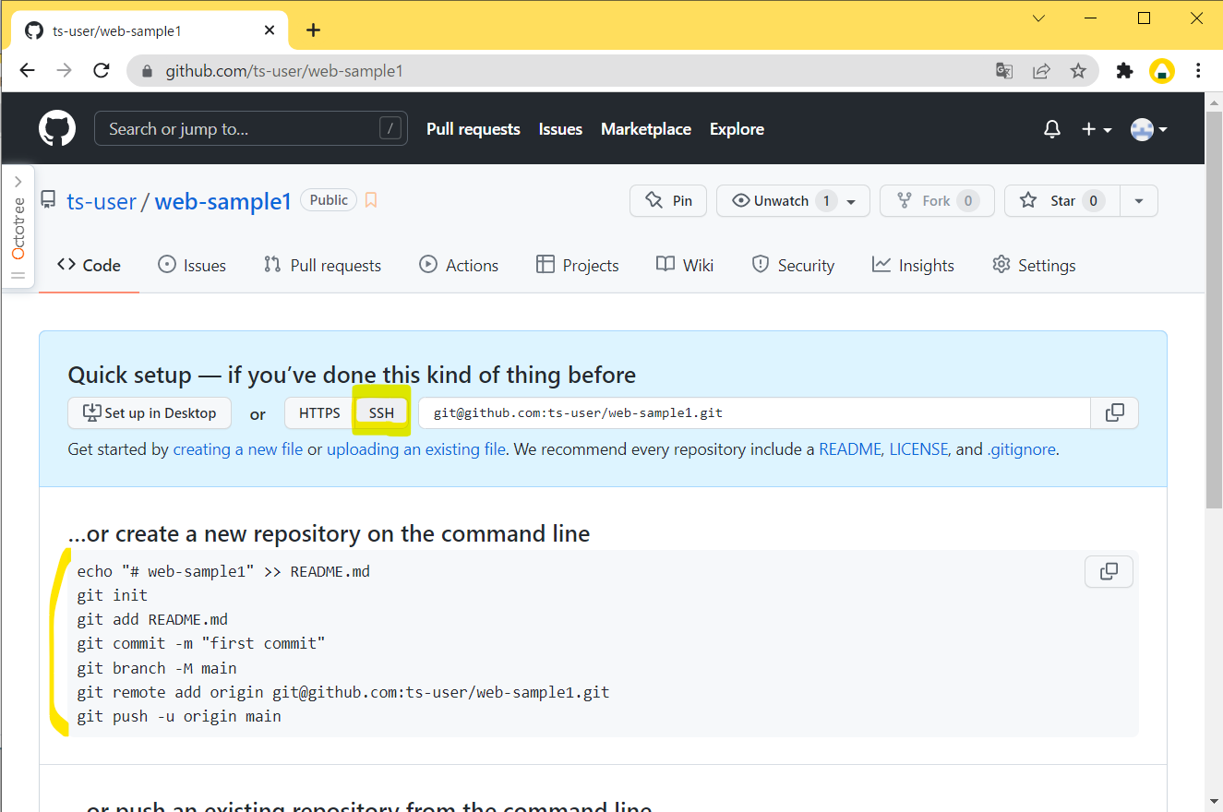Click the Public visibility badge

coord(329,200)
